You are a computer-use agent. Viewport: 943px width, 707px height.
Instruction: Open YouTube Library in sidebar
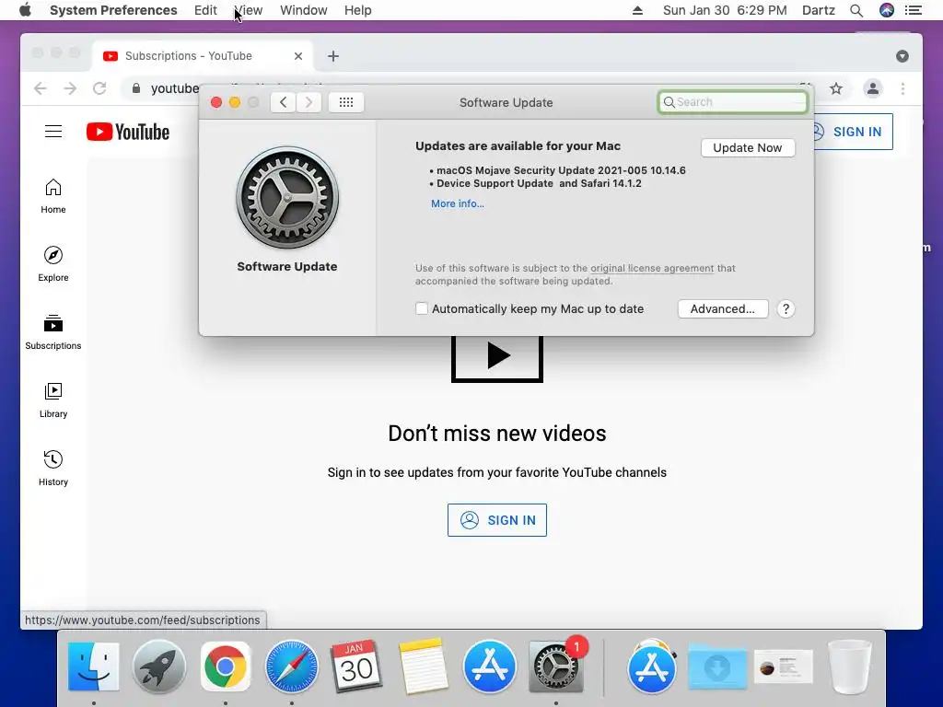53,400
